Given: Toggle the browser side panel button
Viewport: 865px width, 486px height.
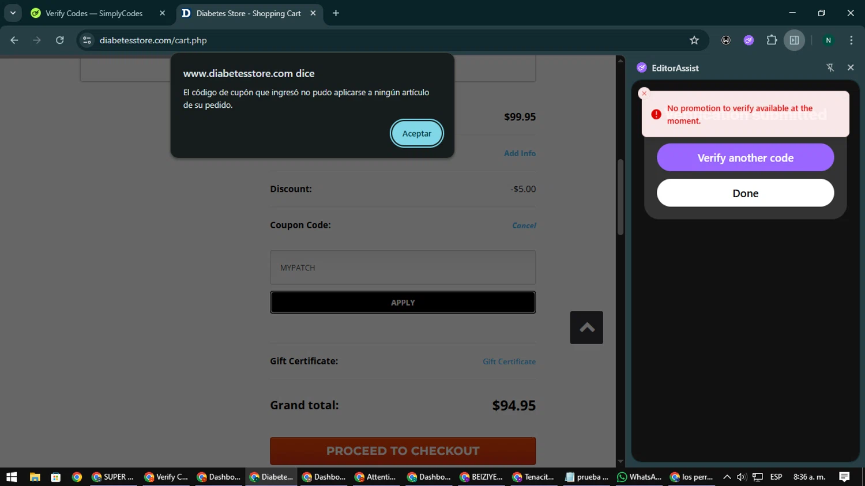Looking at the screenshot, I should click(794, 40).
